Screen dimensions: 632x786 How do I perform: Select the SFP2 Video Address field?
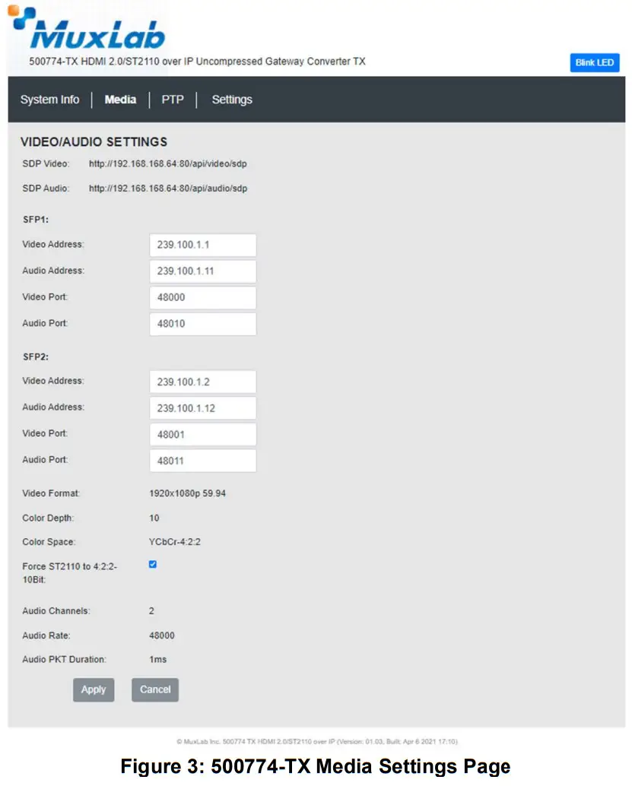(x=202, y=381)
